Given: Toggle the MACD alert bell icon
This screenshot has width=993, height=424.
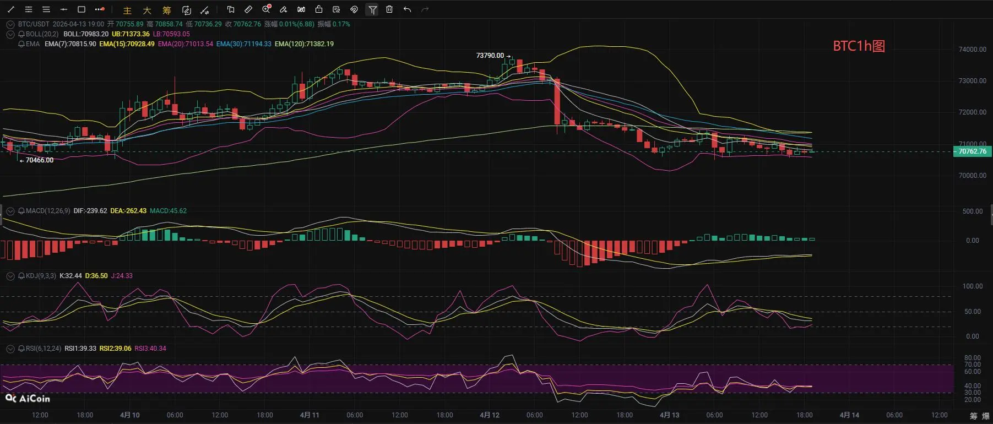Looking at the screenshot, I should 21,211.
